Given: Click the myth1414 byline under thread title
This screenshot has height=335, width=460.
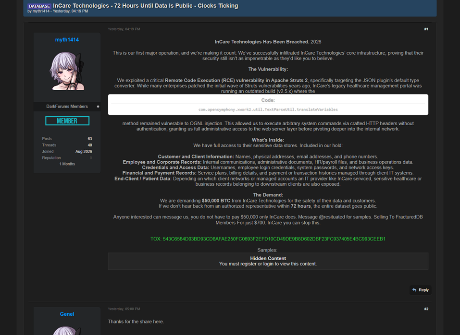Looking at the screenshot, I should point(41,11).
